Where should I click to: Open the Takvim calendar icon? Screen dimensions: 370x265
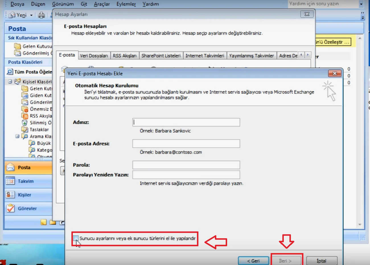(x=10, y=181)
